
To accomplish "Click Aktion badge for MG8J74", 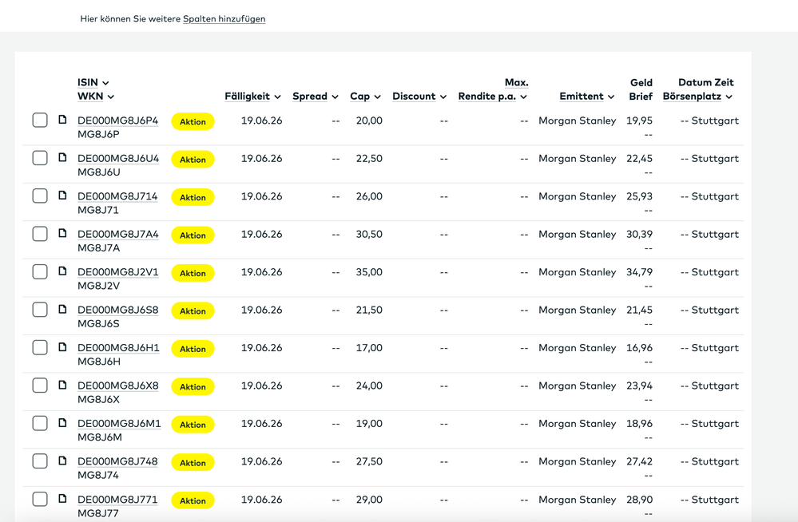I will point(193,462).
